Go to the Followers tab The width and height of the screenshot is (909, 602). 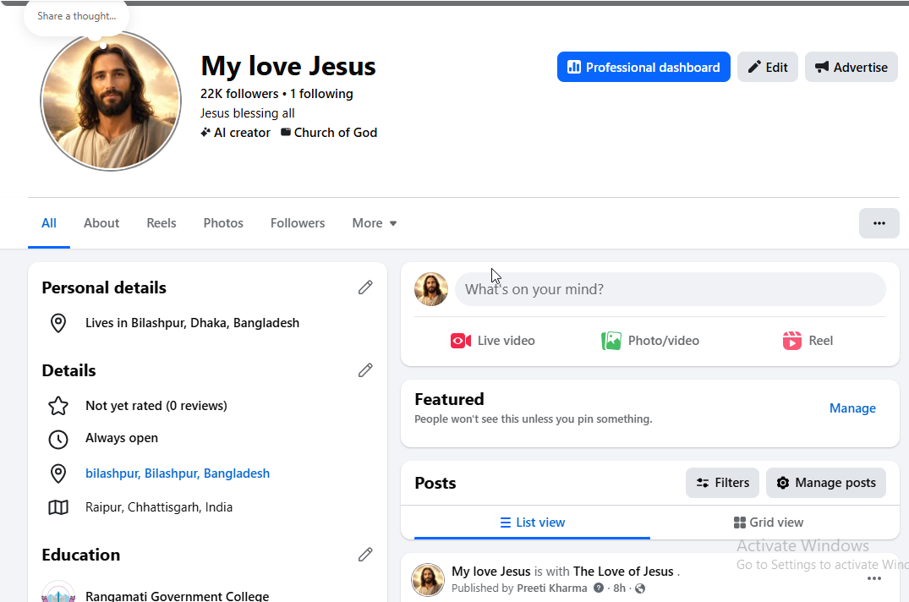[x=298, y=223]
